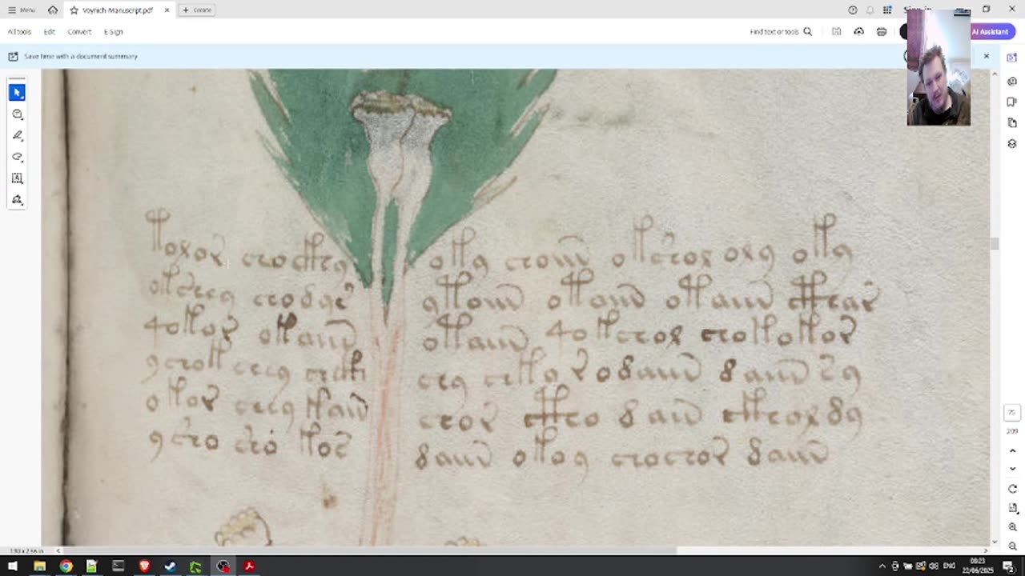Open the Convert tab

pyautogui.click(x=79, y=32)
